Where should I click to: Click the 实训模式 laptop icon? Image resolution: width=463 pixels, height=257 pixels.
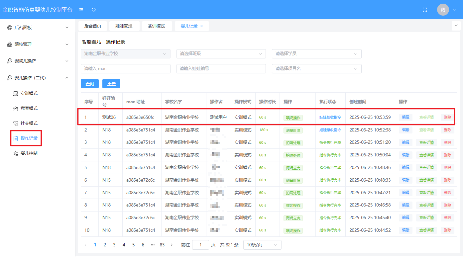point(16,94)
